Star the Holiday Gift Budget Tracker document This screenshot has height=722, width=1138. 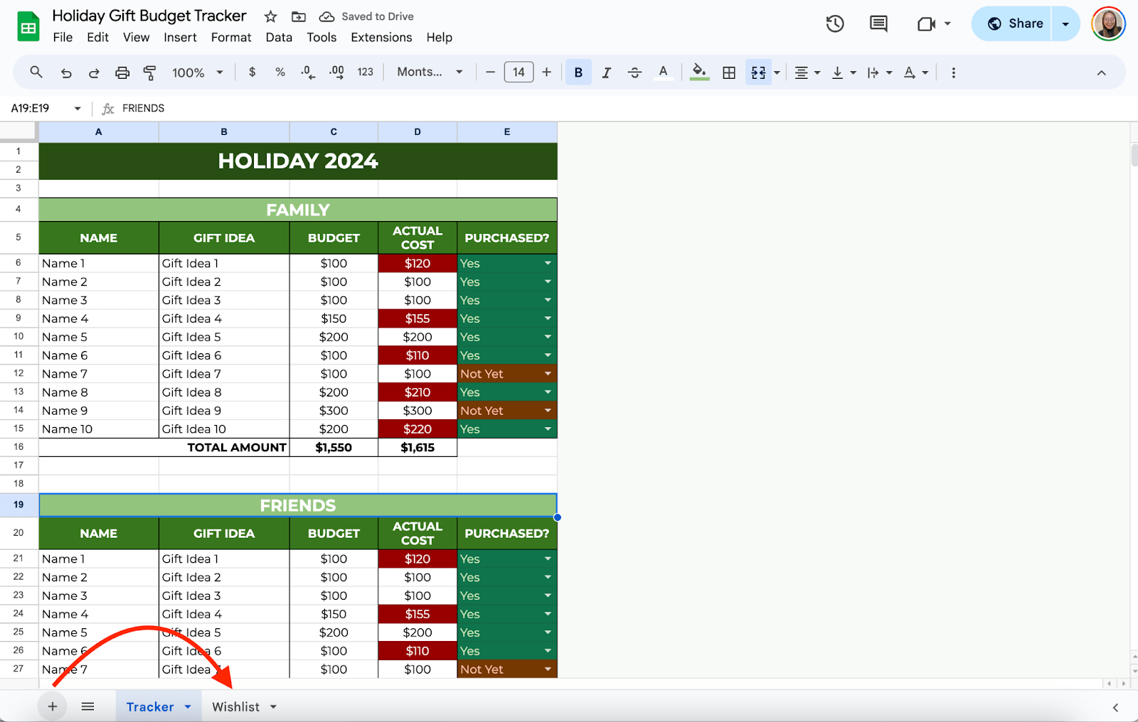point(270,16)
